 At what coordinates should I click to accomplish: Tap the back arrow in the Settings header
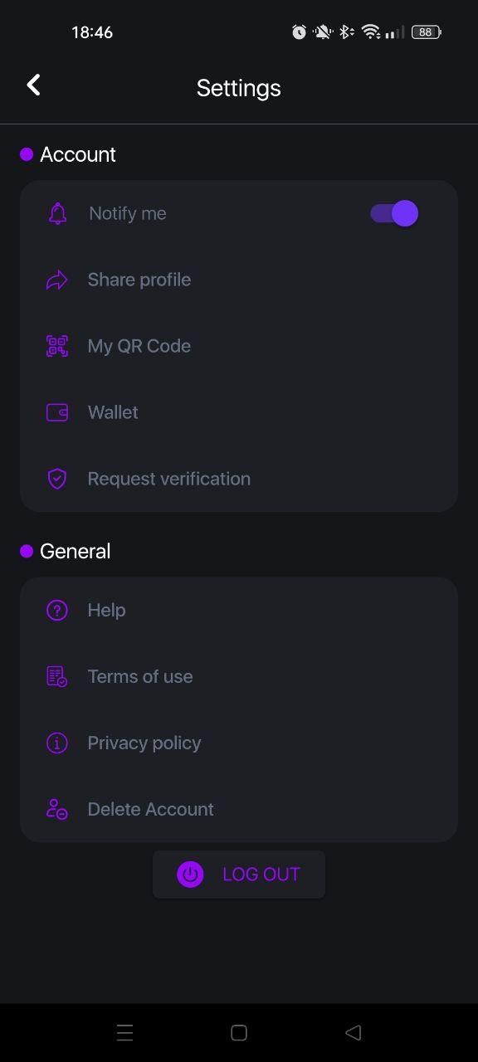(33, 85)
